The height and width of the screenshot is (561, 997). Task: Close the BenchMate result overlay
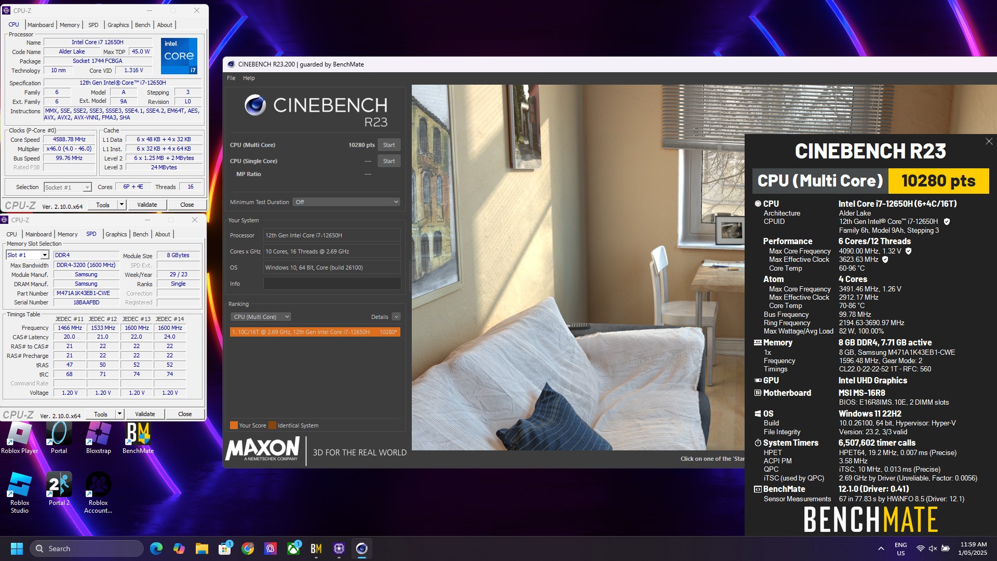pos(989,141)
